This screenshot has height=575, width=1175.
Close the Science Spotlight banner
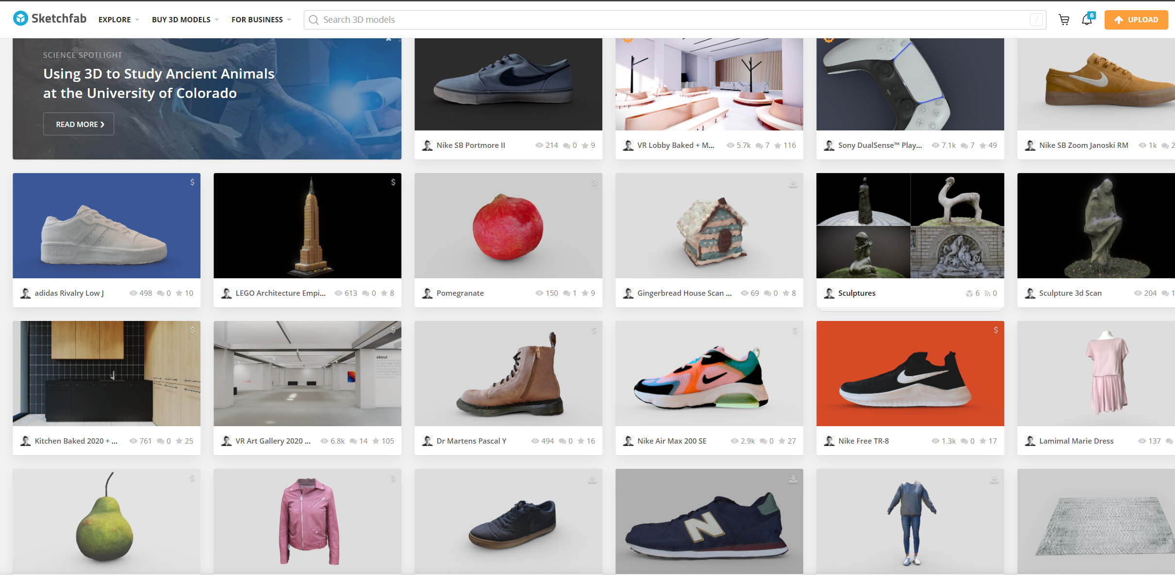coord(388,39)
